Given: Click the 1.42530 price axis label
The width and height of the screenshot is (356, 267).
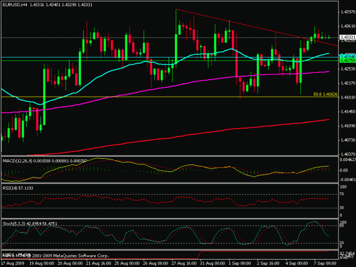Looking at the screenshot, I should click(348, 69).
